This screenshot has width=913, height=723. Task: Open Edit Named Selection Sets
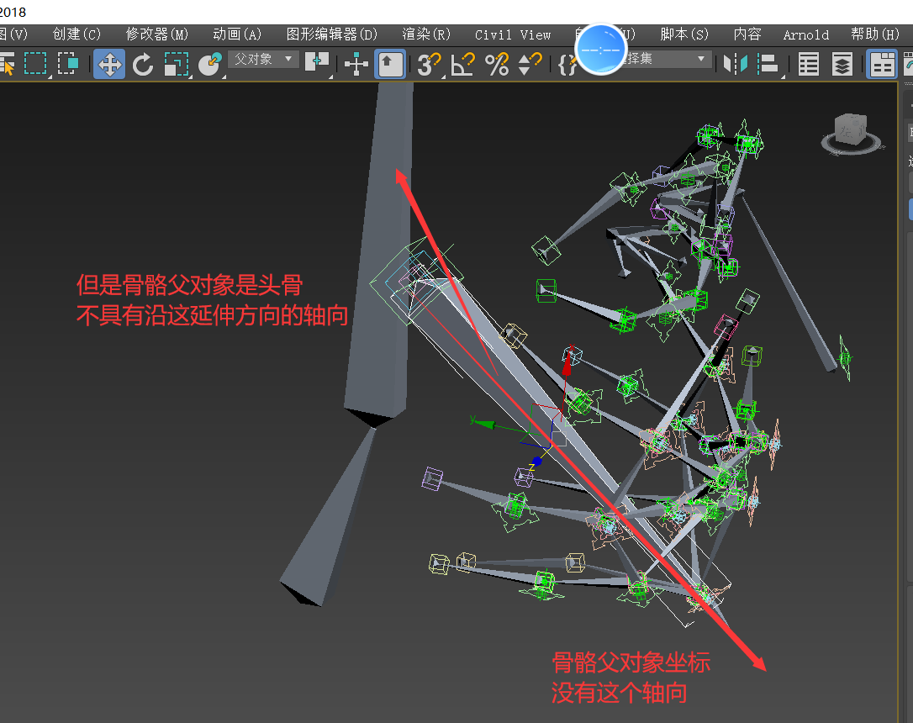566,64
